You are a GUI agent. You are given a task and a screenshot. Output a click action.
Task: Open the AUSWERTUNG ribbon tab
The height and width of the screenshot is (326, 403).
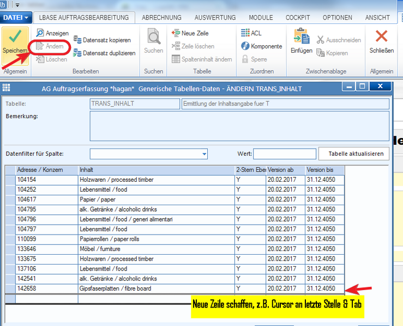pyautogui.click(x=215, y=17)
